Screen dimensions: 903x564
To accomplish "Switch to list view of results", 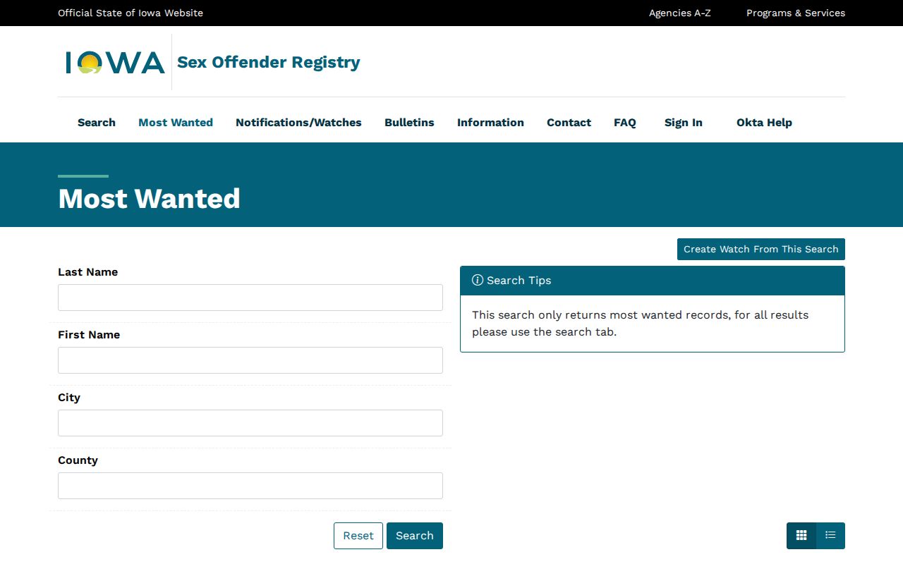I will click(x=830, y=536).
